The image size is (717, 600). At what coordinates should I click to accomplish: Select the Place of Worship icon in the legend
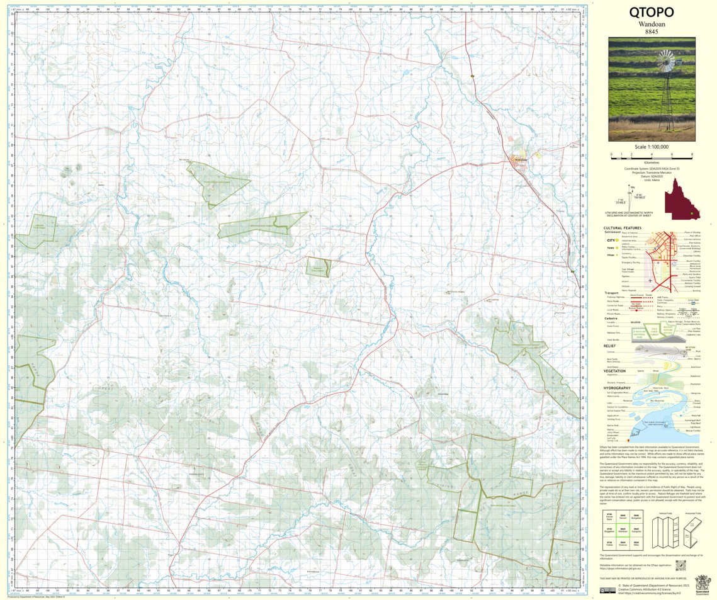[x=671, y=232]
